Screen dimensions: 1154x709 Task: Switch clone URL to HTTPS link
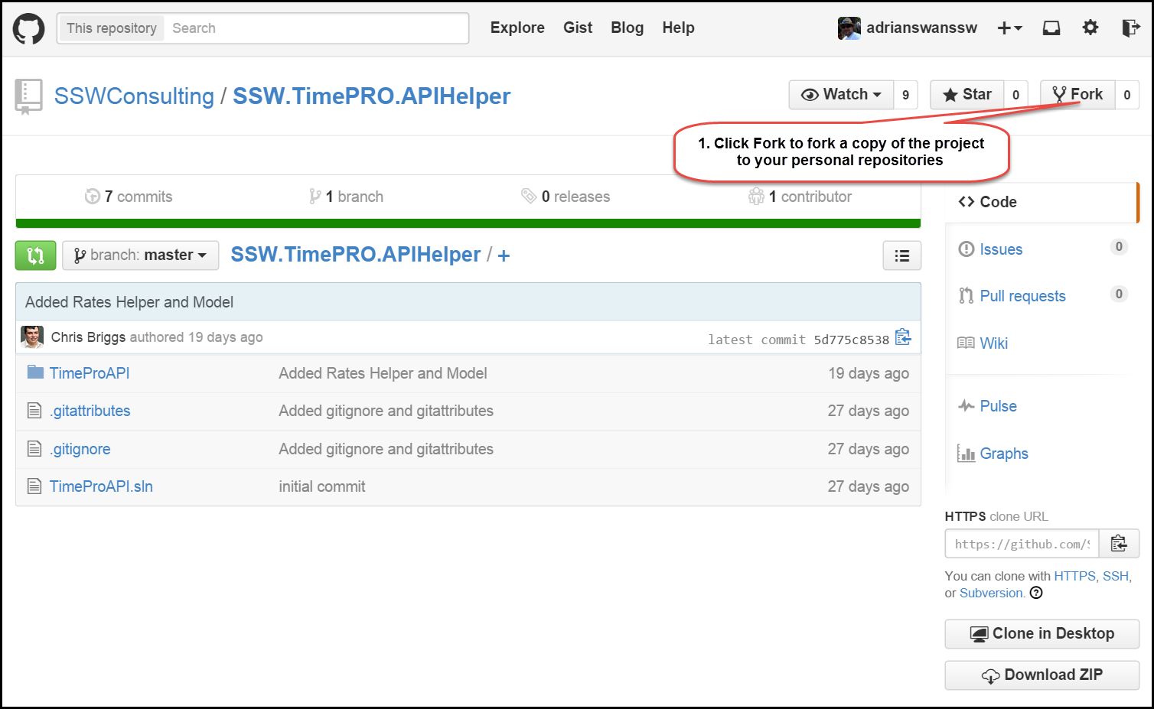(x=1074, y=576)
